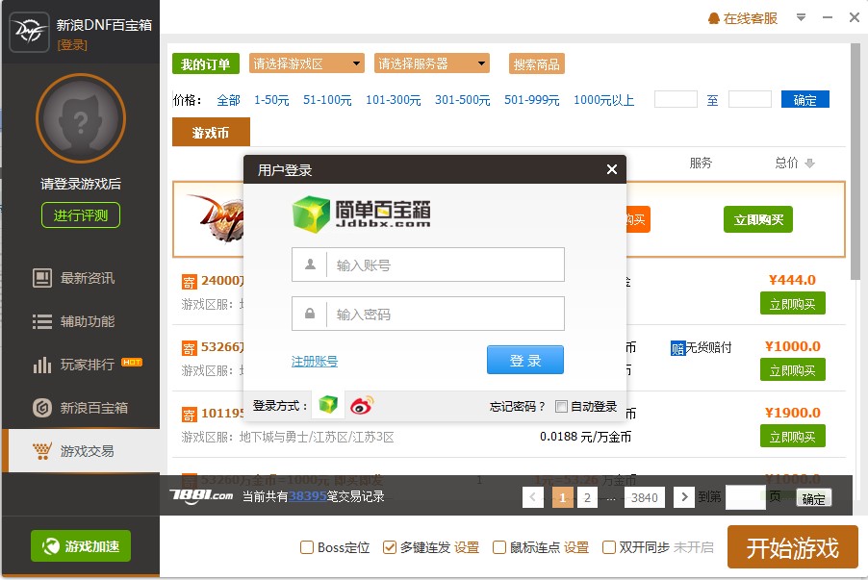
Task: Open 设置 for 多键连发
Action: tap(466, 547)
